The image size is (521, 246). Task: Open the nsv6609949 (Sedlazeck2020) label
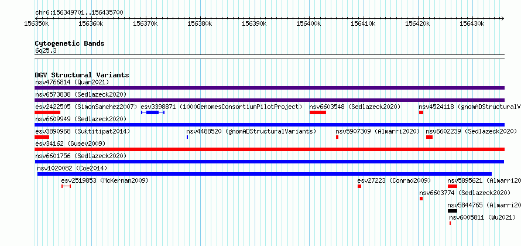(81, 119)
